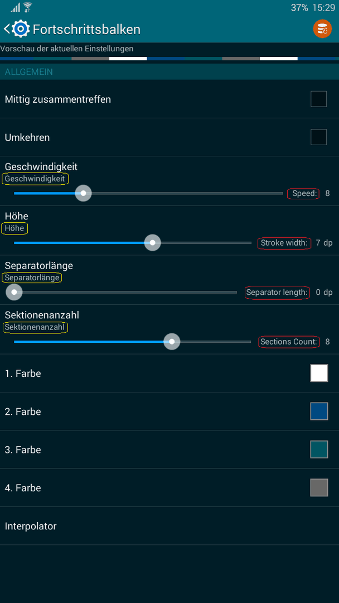The height and width of the screenshot is (603, 339).
Task: Open the blue swatch for 2. Farbe
Action: tap(319, 411)
